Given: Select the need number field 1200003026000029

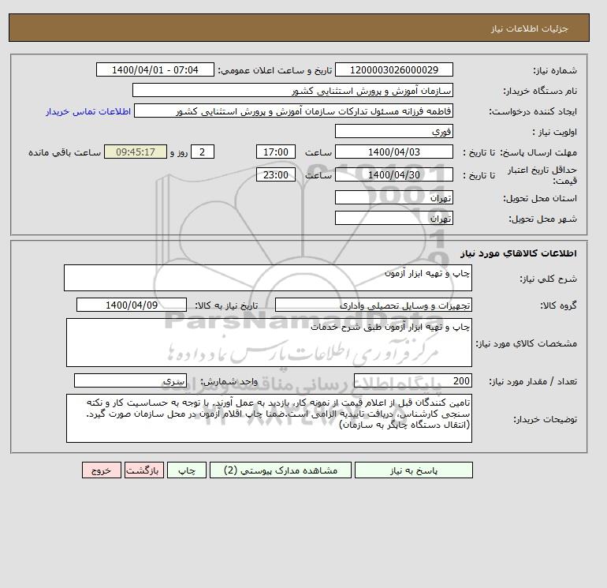Looking at the screenshot, I should (393, 69).
